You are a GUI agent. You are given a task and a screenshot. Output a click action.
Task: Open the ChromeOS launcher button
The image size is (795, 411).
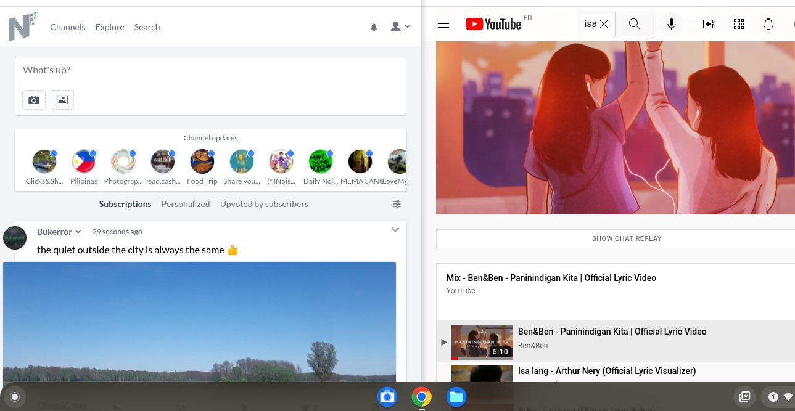(15, 397)
